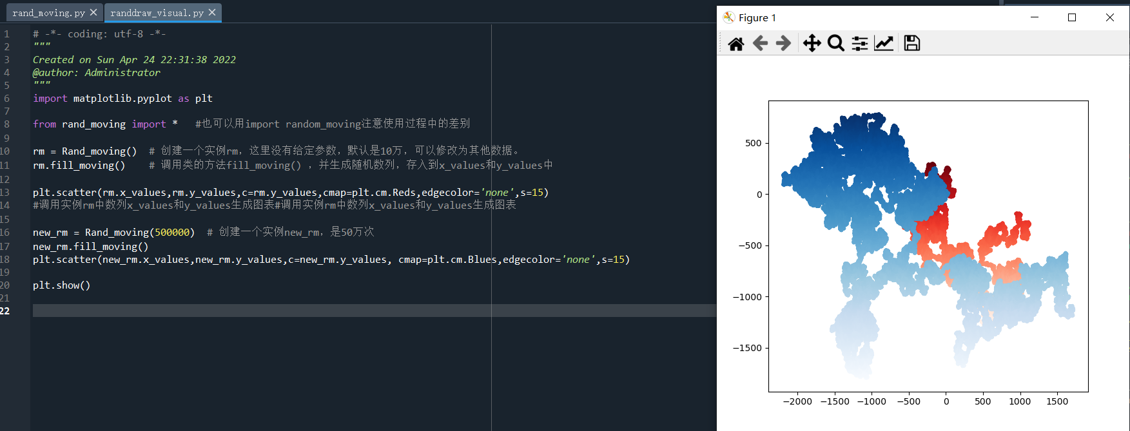Place cursor on empty highlighted line 22

[x=258, y=311]
